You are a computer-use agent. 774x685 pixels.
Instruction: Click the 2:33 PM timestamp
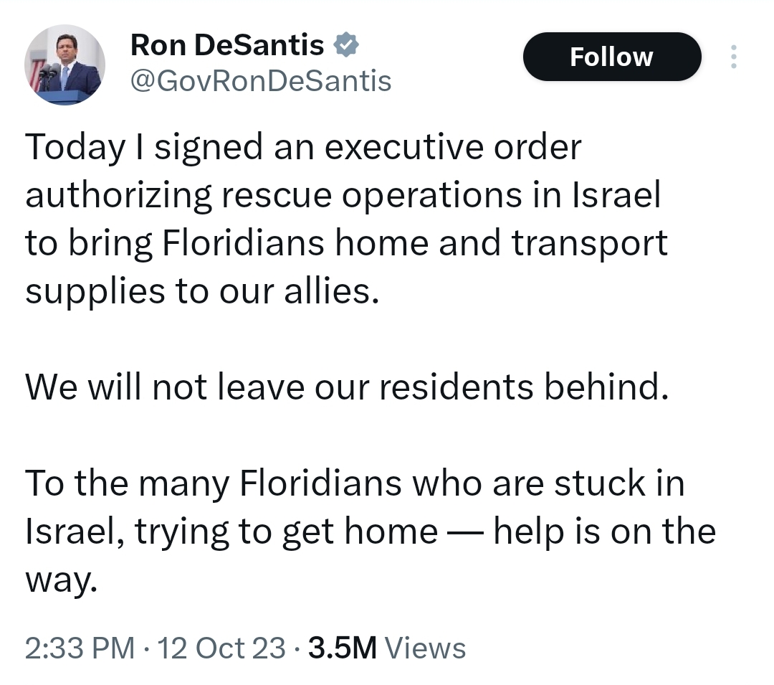[80, 648]
